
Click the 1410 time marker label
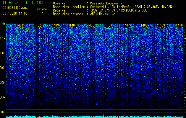pos(179,25)
